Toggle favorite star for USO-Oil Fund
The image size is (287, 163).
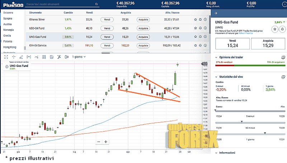coord(195,28)
